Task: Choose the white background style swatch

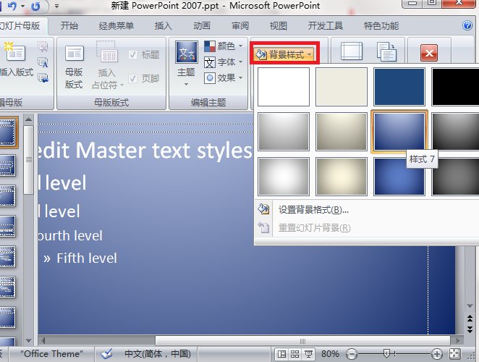Action: (x=284, y=87)
